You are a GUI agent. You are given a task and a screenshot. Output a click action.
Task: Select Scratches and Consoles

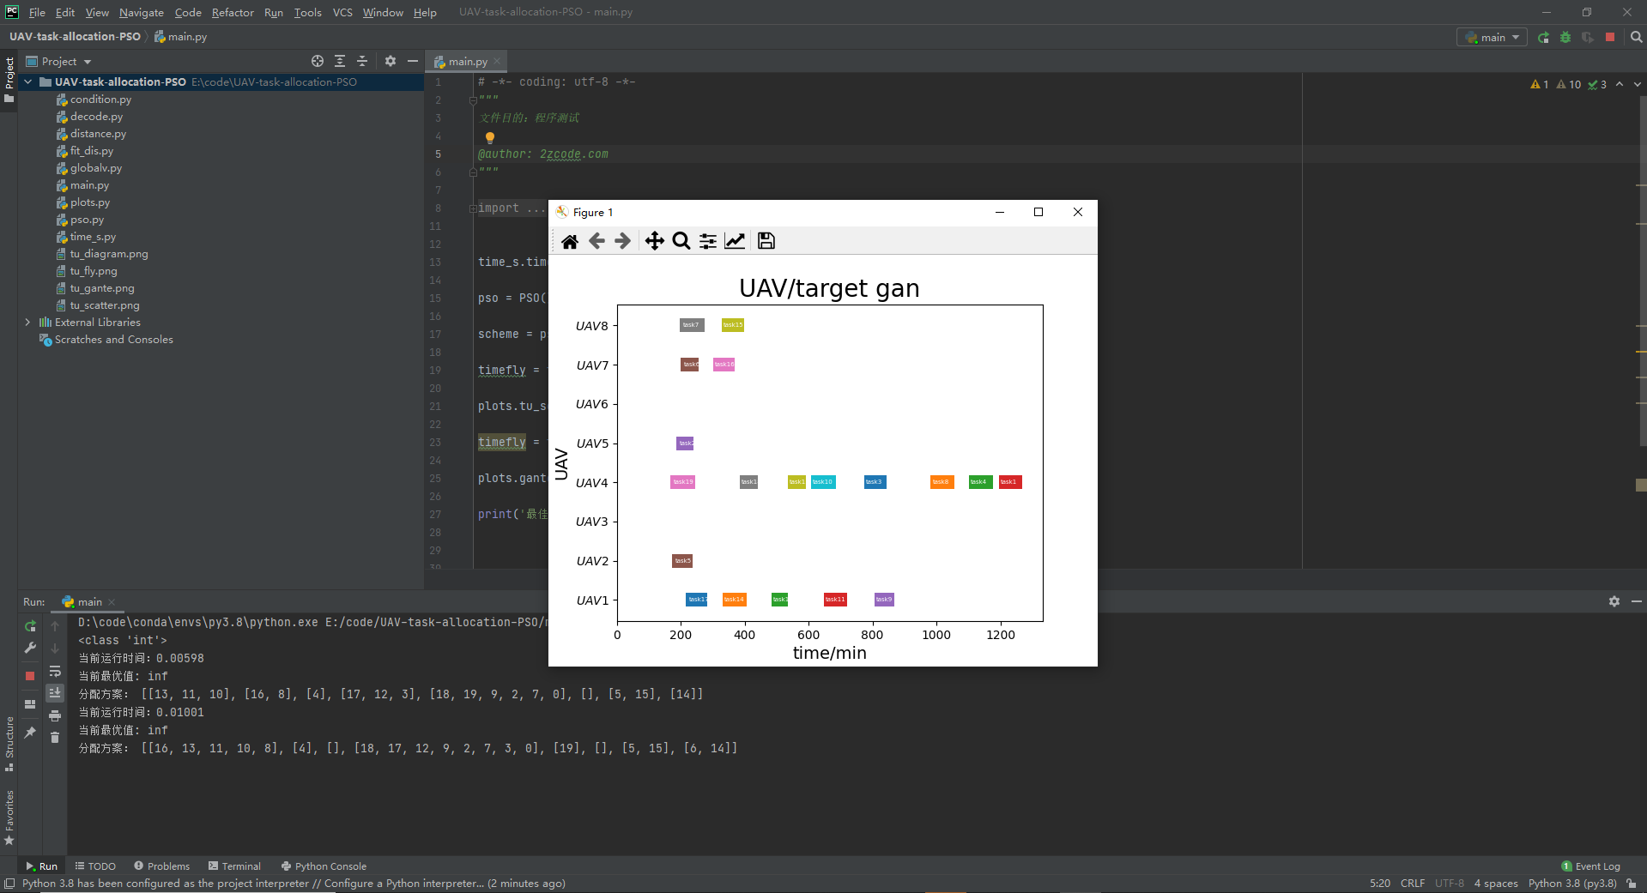pos(113,340)
